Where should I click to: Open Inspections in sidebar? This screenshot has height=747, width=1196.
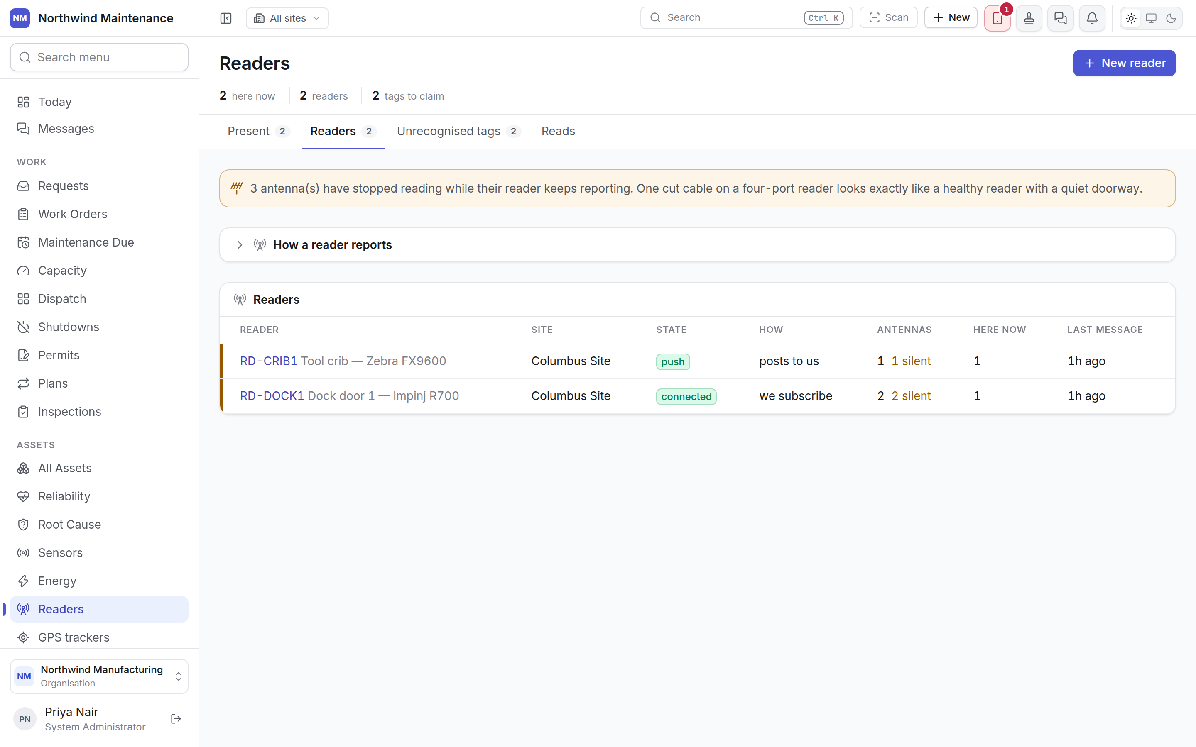point(99,412)
